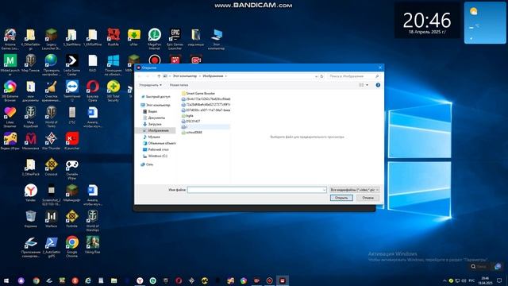Go up one folder level in dialog
The width and height of the screenshot is (508, 286).
pos(159,76)
